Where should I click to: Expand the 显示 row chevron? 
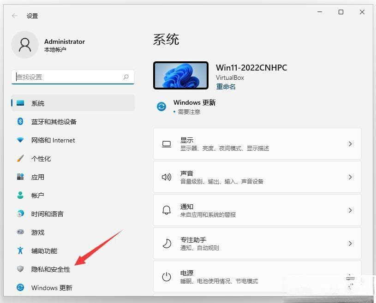coord(350,144)
